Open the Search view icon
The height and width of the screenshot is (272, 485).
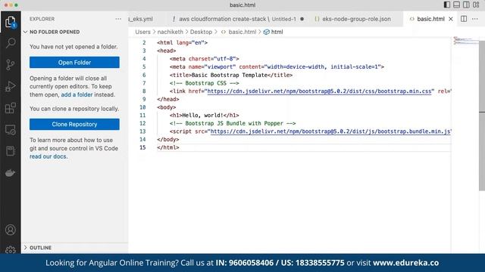(11, 43)
